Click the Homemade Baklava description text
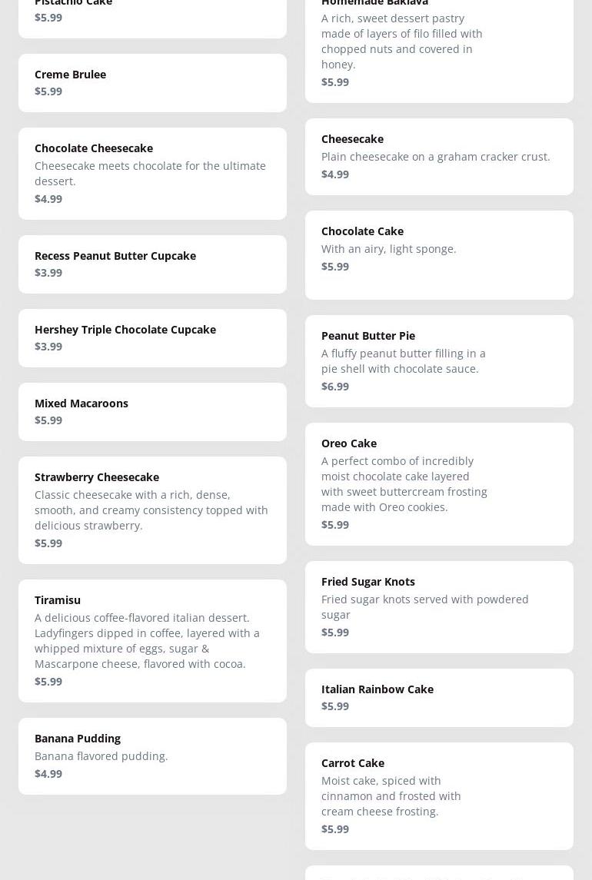 pos(402,42)
